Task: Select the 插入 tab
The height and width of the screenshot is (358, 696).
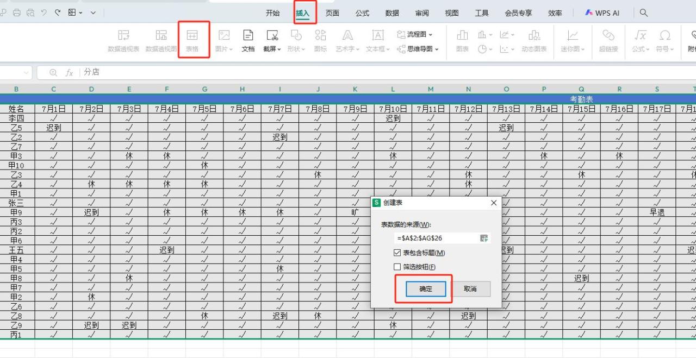Action: [x=303, y=13]
